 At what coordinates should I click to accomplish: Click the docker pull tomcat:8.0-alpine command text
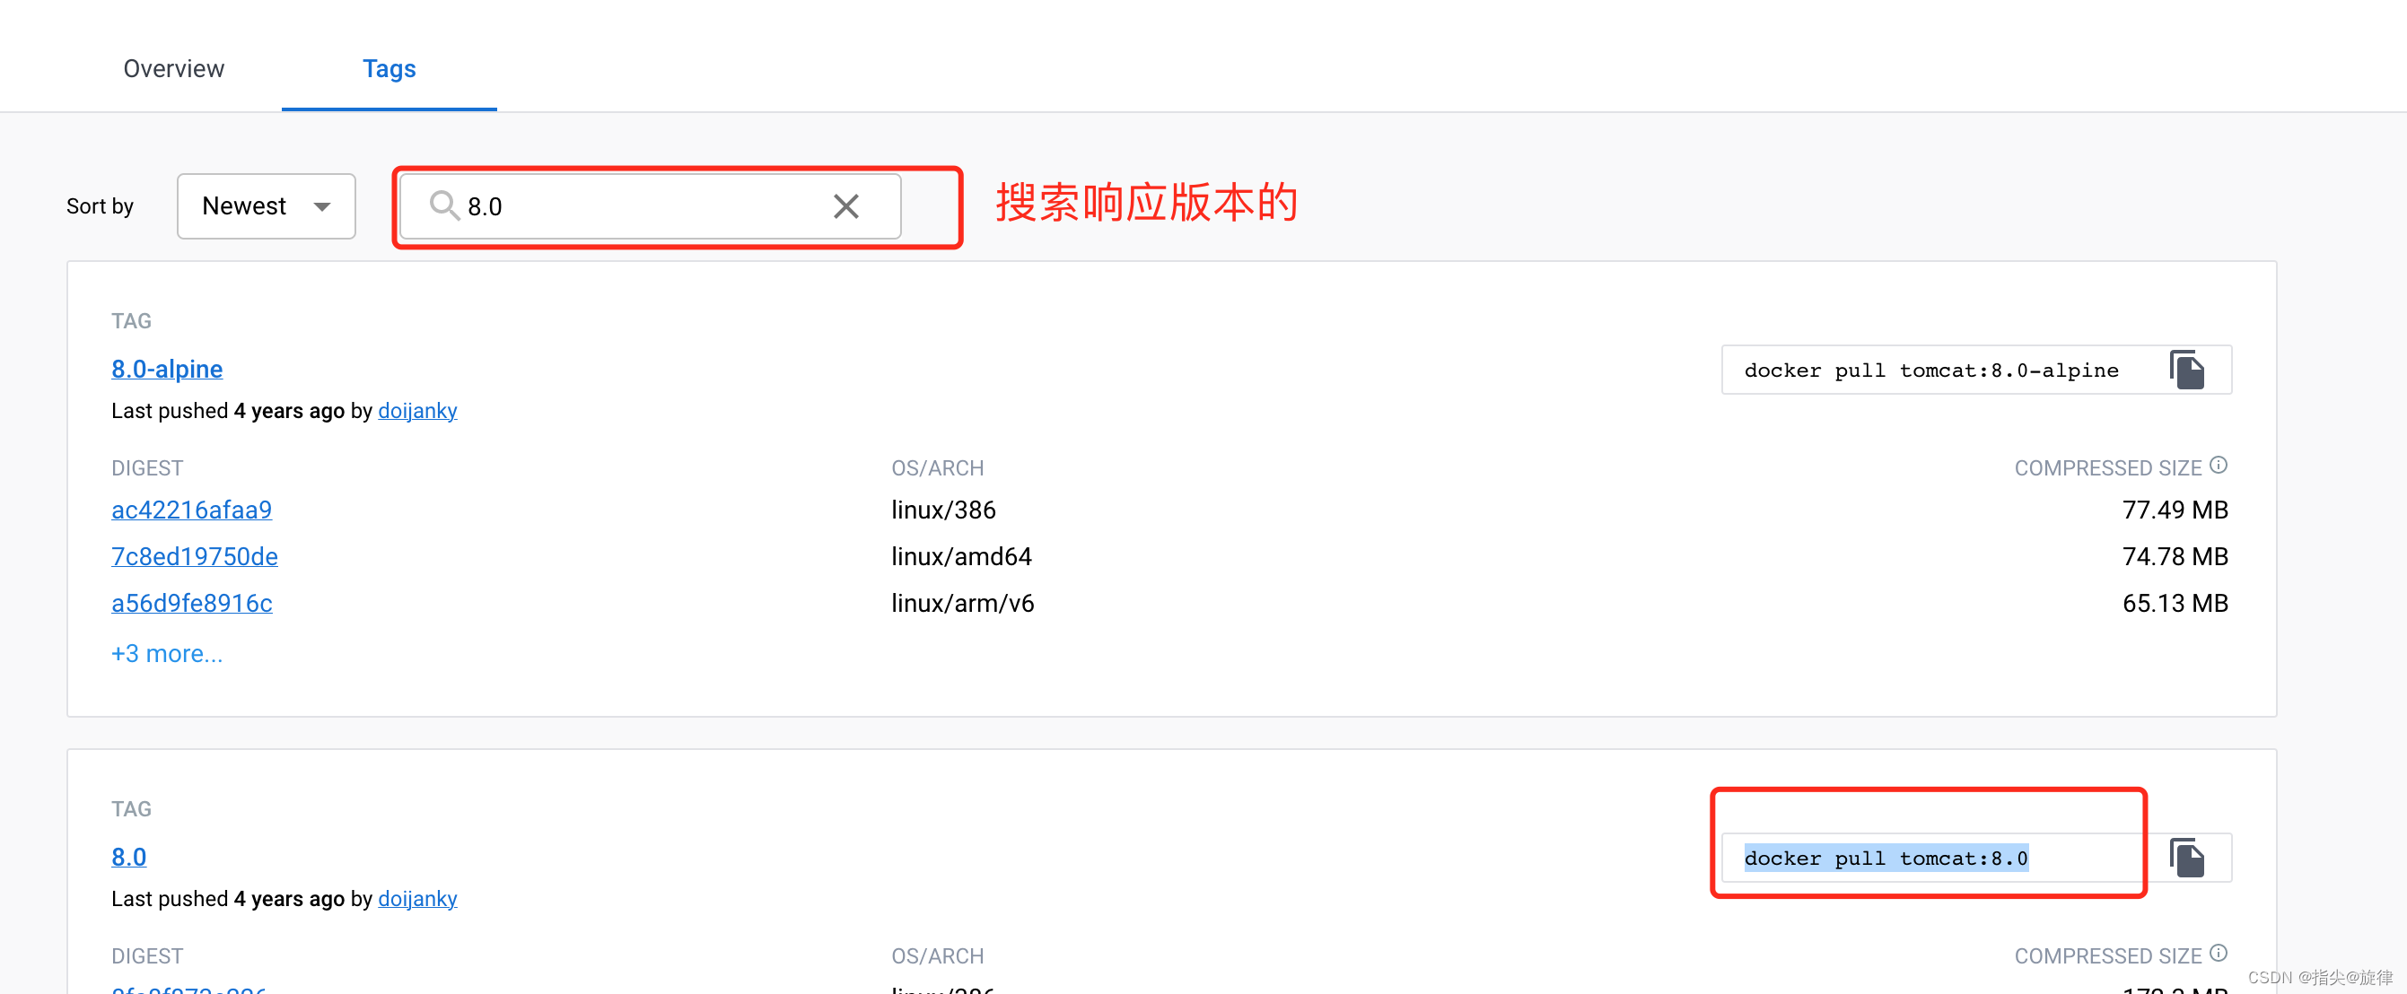1930,370
